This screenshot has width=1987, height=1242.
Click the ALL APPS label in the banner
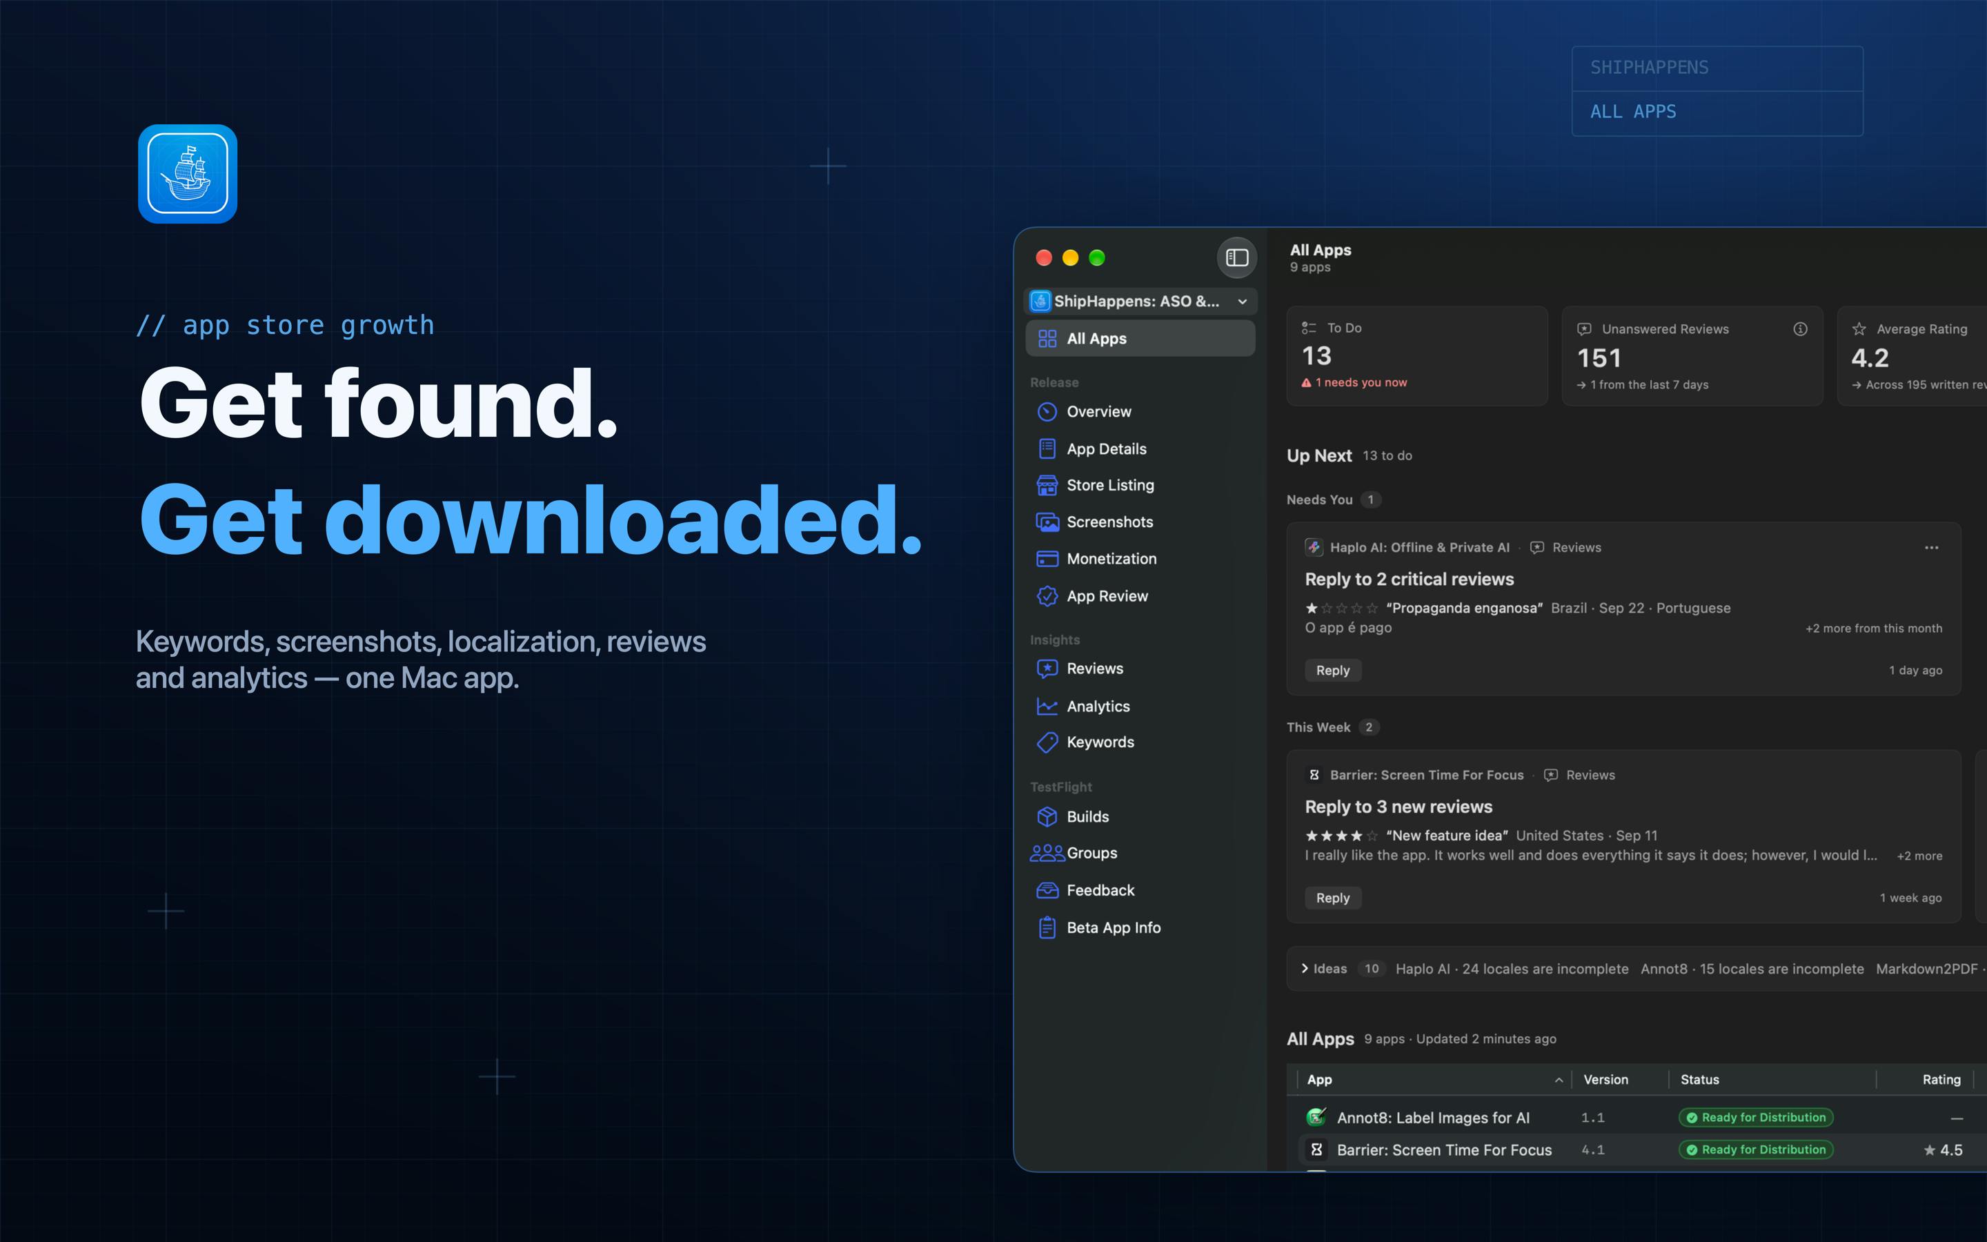pyautogui.click(x=1632, y=112)
